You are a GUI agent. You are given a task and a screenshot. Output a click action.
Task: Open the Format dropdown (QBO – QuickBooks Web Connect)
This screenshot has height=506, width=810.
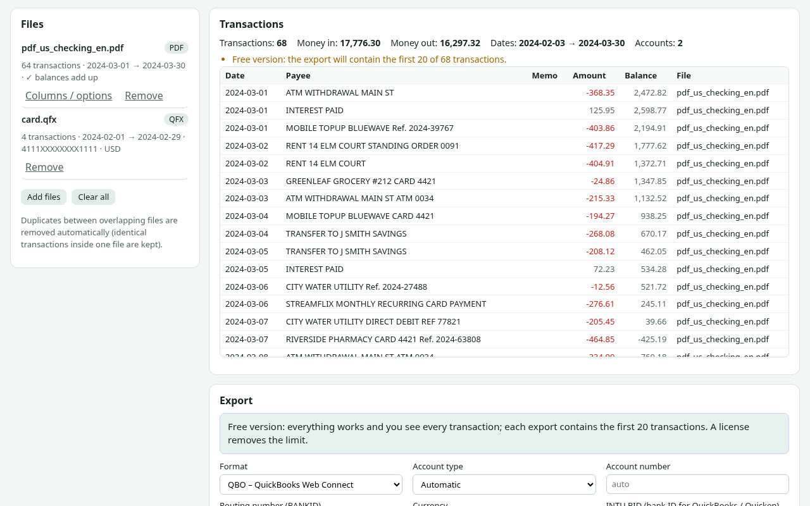click(x=311, y=484)
